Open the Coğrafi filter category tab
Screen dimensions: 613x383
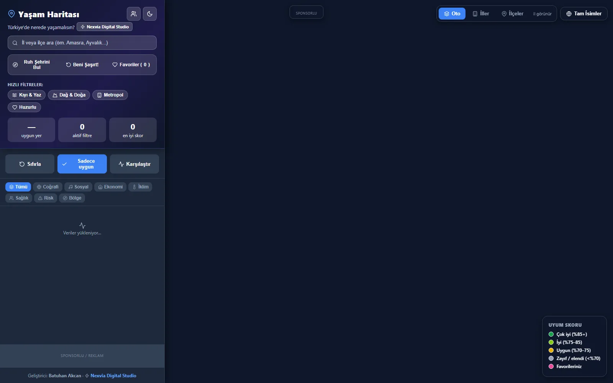point(48,187)
